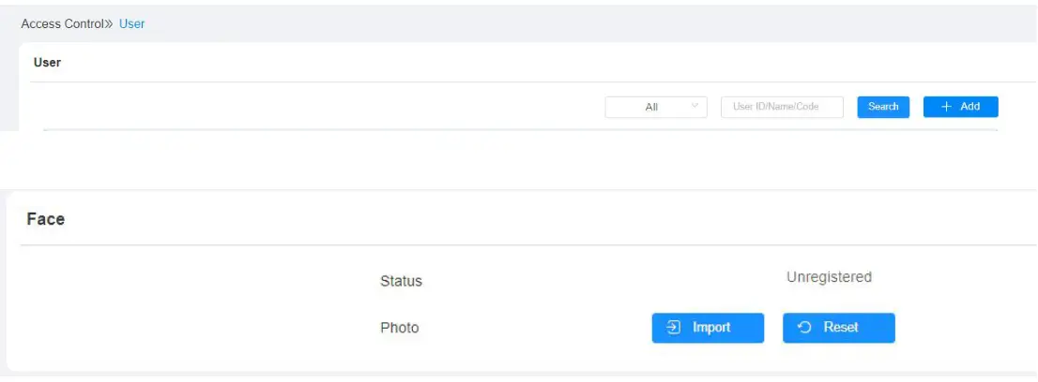Go to Access Control breadcrumb
1038x382 pixels.
coord(63,23)
